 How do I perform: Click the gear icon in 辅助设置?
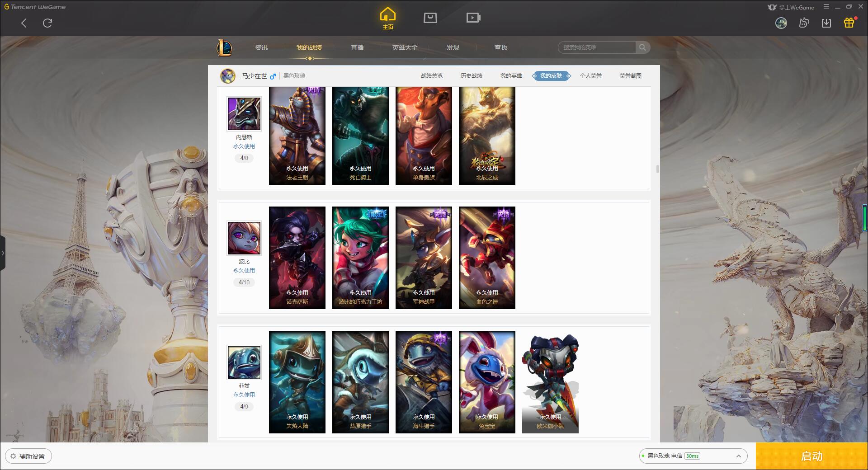[x=13, y=456]
